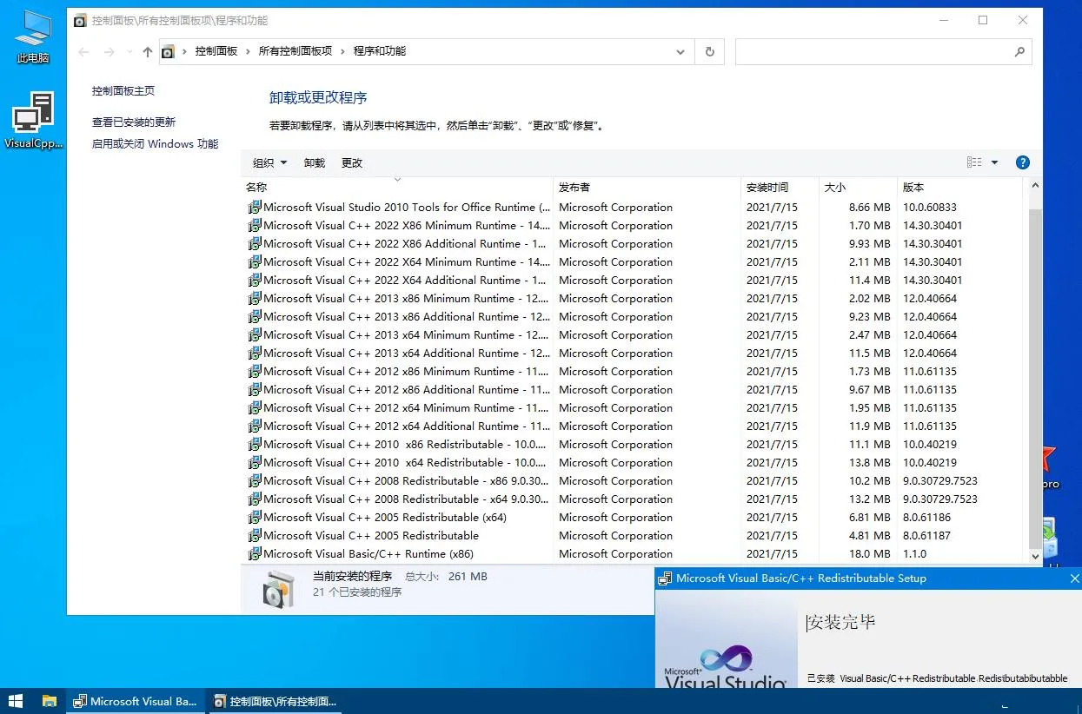Click the 刷新 (refresh) icon in address bar
Screen dimensions: 1082x714
[x=709, y=51]
